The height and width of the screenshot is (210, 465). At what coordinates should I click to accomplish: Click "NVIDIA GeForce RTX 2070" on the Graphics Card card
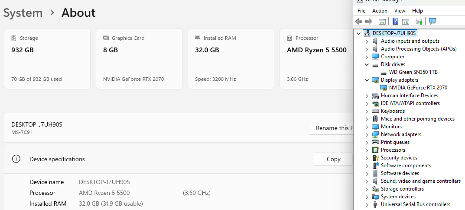133,79
